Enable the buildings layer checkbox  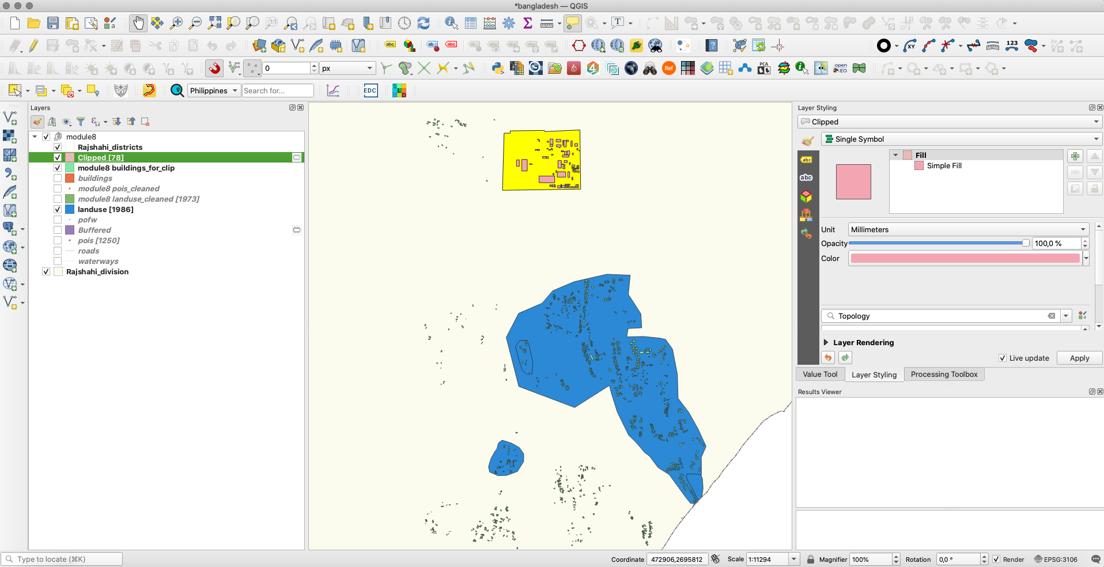pyautogui.click(x=58, y=178)
